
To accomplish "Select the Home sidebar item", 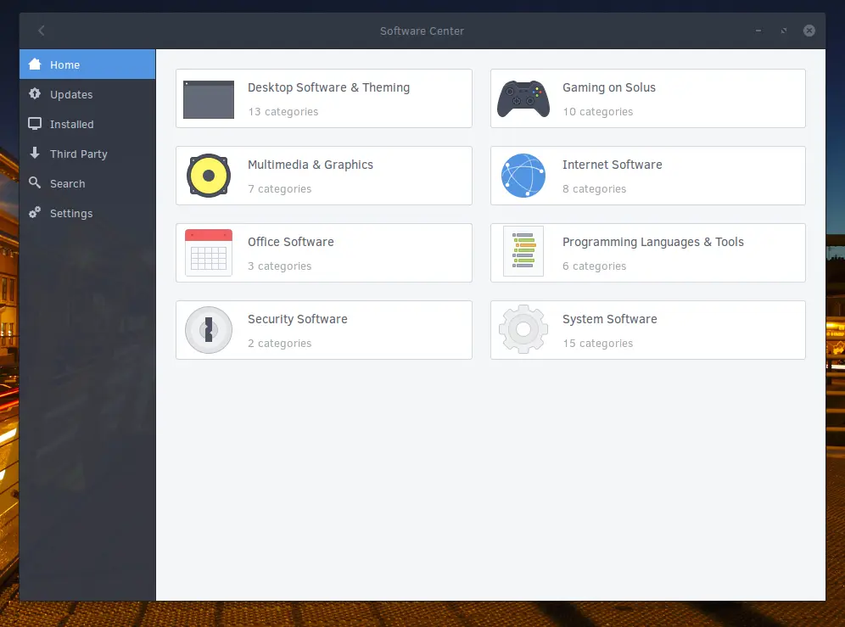I will [87, 64].
